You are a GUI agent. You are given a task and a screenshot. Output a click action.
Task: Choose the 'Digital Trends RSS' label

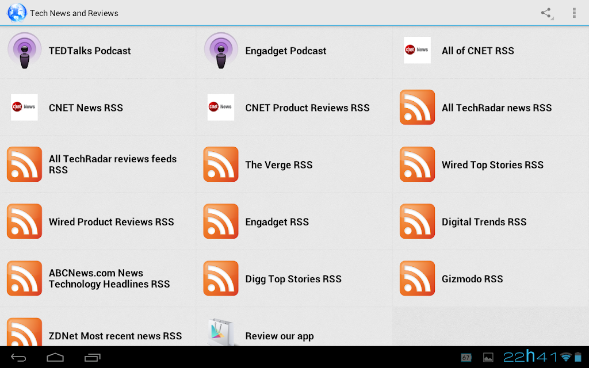[484, 223]
